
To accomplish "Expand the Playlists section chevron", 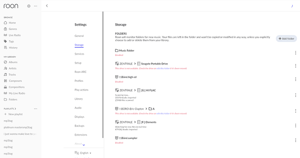I will click(15, 109).
